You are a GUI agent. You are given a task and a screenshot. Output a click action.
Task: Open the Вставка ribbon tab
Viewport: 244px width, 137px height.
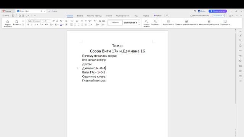pos(80,16)
